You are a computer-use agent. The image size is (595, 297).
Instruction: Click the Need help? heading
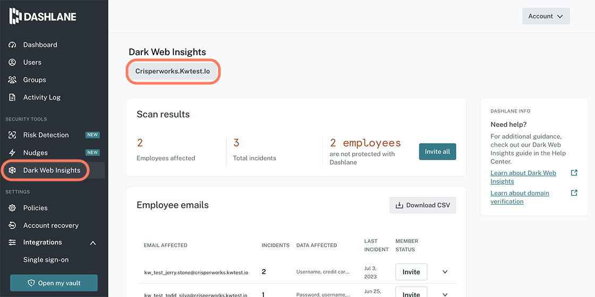click(508, 125)
